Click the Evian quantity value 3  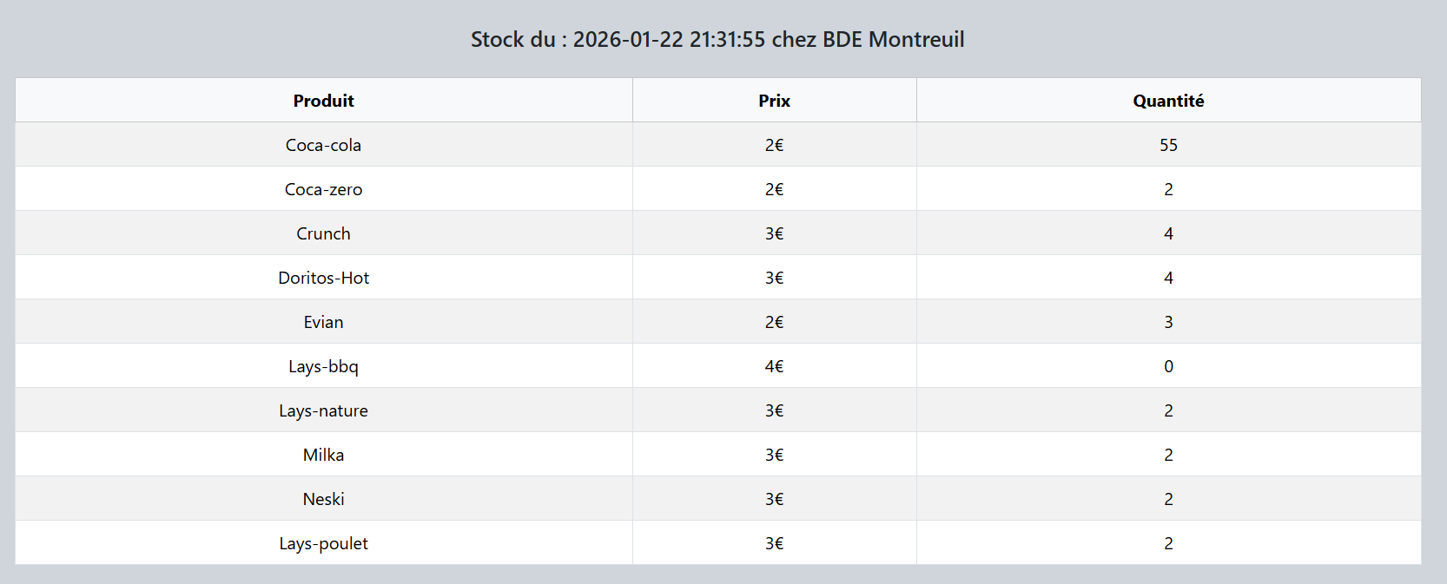click(1168, 322)
